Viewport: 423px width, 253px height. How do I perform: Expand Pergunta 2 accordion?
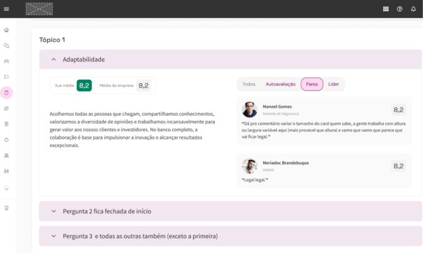[54, 211]
